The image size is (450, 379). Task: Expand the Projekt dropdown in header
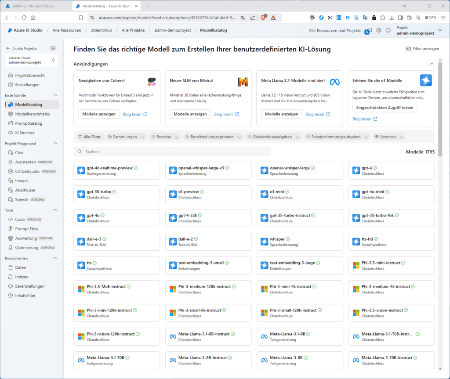440,30
